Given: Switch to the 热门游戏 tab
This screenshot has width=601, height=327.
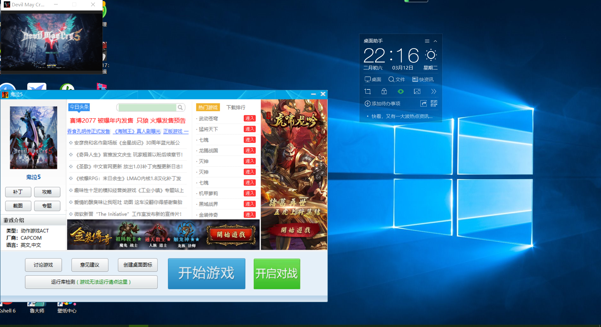Looking at the screenshot, I should [208, 108].
